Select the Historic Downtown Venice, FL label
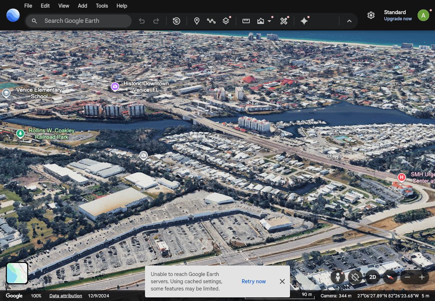 coord(146,87)
